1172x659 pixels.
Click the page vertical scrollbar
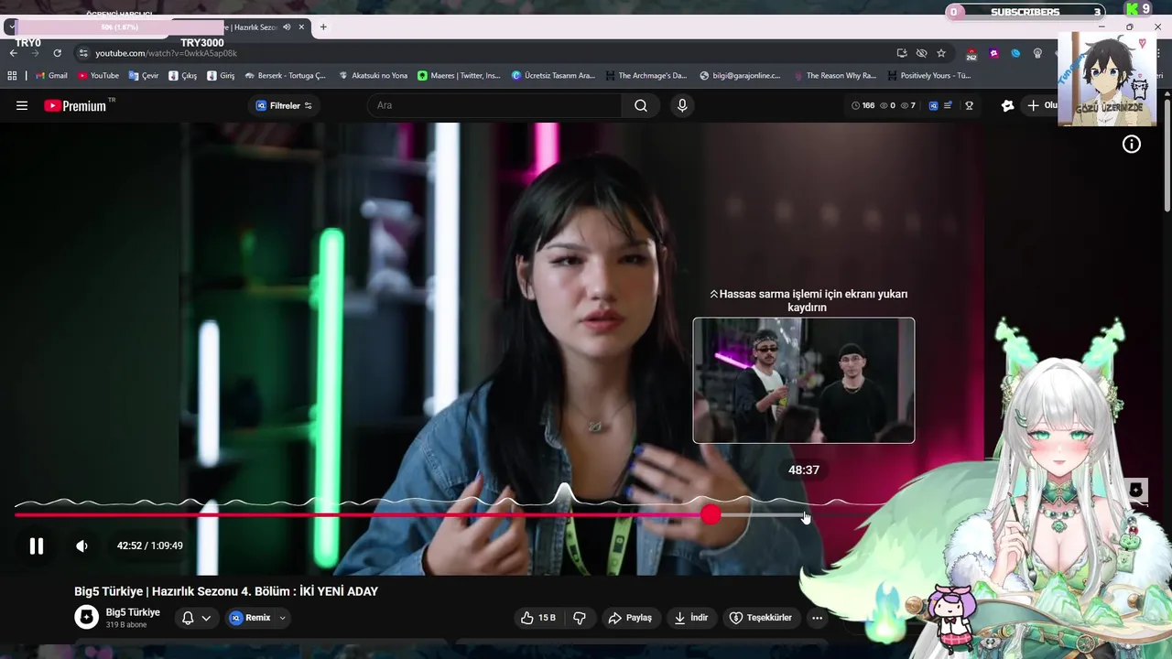[1166, 156]
